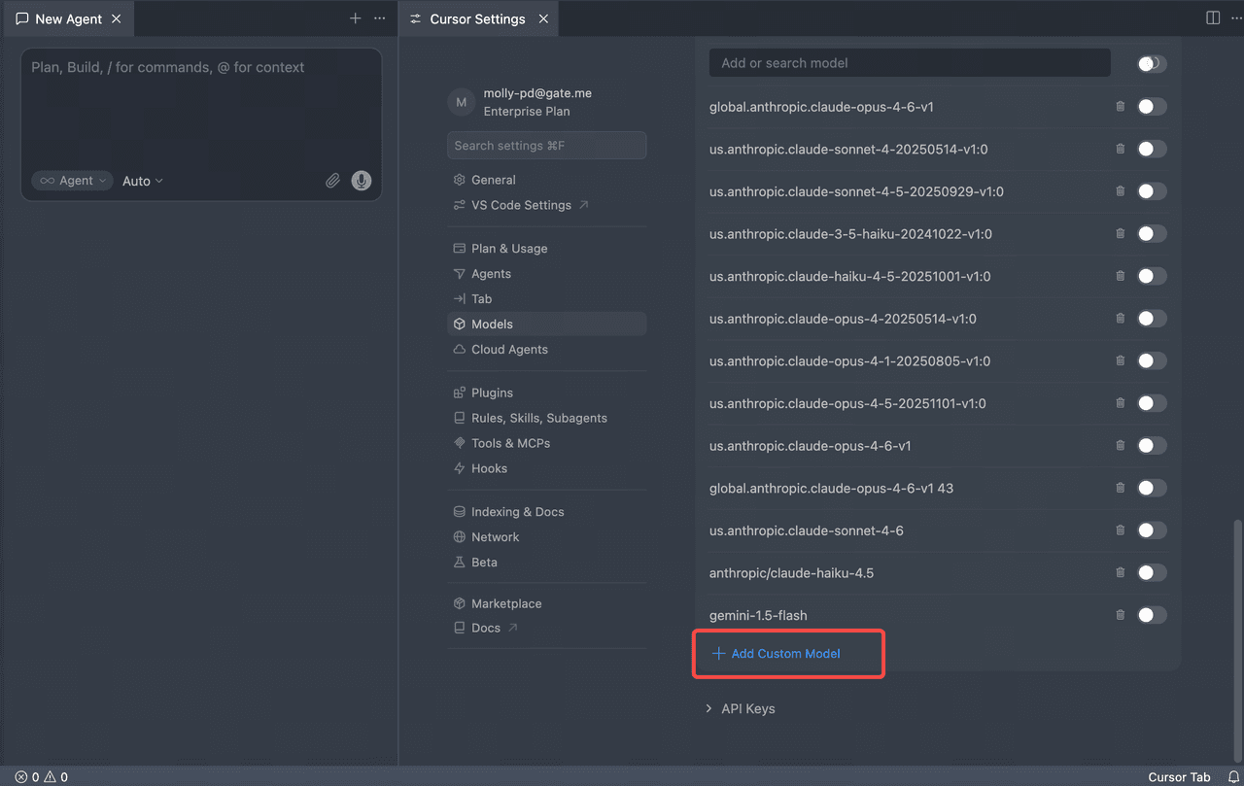Toggle us.anthropic.claude-sonnet-4-6 switch

coord(1152,530)
